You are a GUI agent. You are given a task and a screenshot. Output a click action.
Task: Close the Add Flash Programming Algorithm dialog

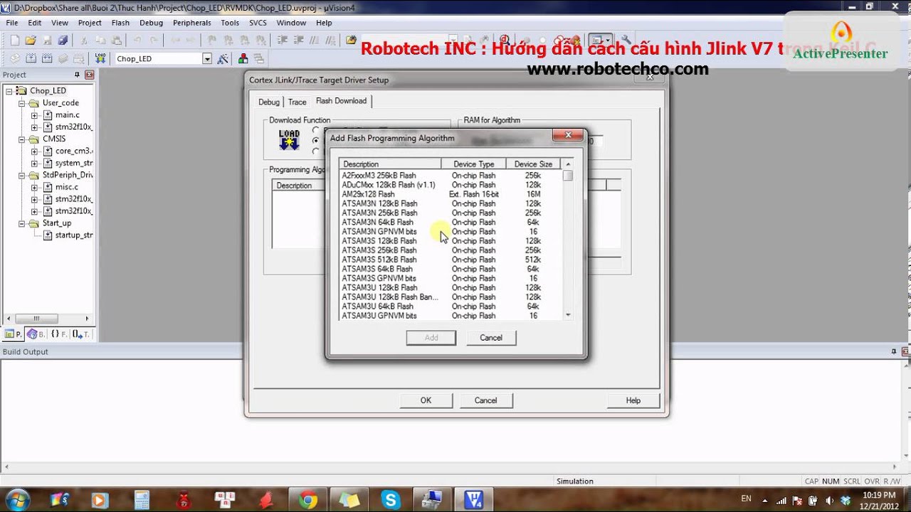click(568, 135)
